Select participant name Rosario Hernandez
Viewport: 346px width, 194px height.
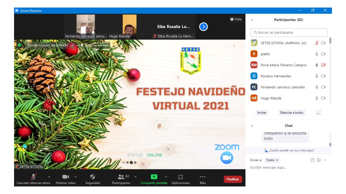point(276,76)
